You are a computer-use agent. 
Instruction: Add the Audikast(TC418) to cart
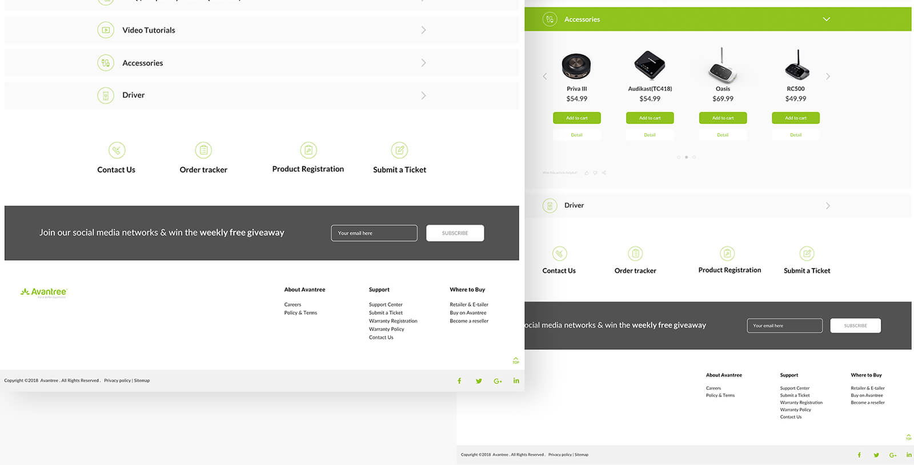(x=650, y=118)
